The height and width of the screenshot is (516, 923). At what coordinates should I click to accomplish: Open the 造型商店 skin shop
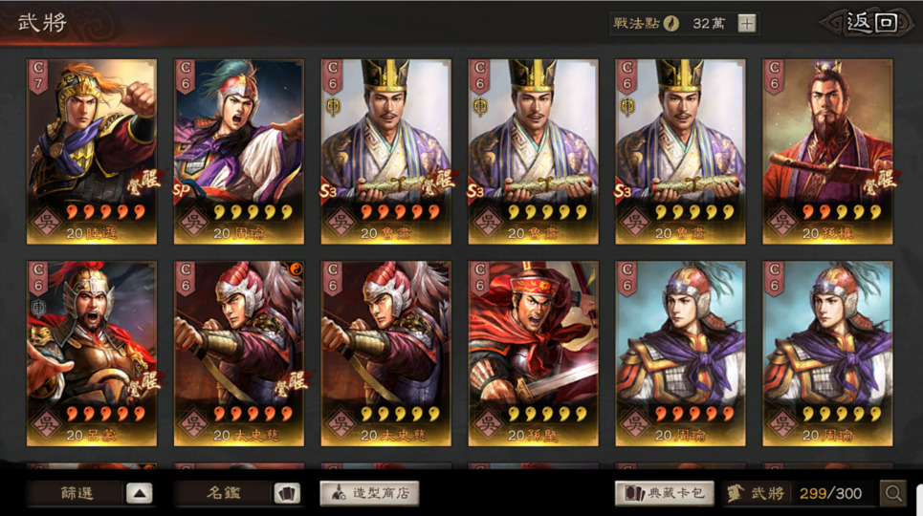pyautogui.click(x=369, y=493)
